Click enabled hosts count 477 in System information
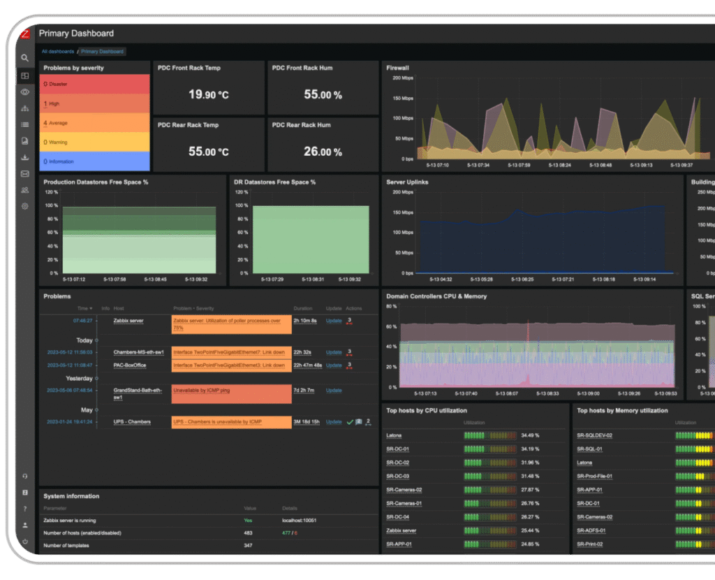Screen dimensions: 715x580 click(286, 533)
